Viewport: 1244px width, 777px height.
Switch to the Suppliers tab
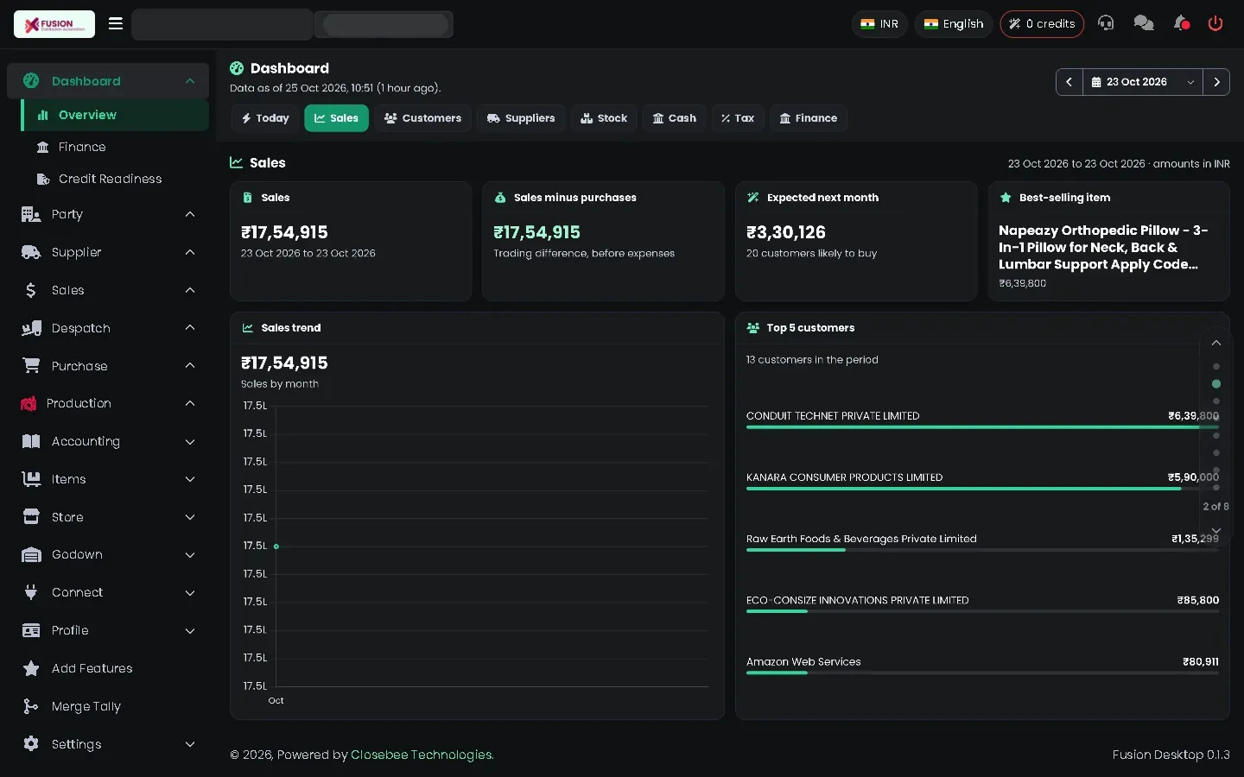[521, 118]
